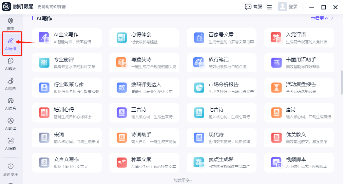Open the 专业影评 tool icon

[44, 63]
